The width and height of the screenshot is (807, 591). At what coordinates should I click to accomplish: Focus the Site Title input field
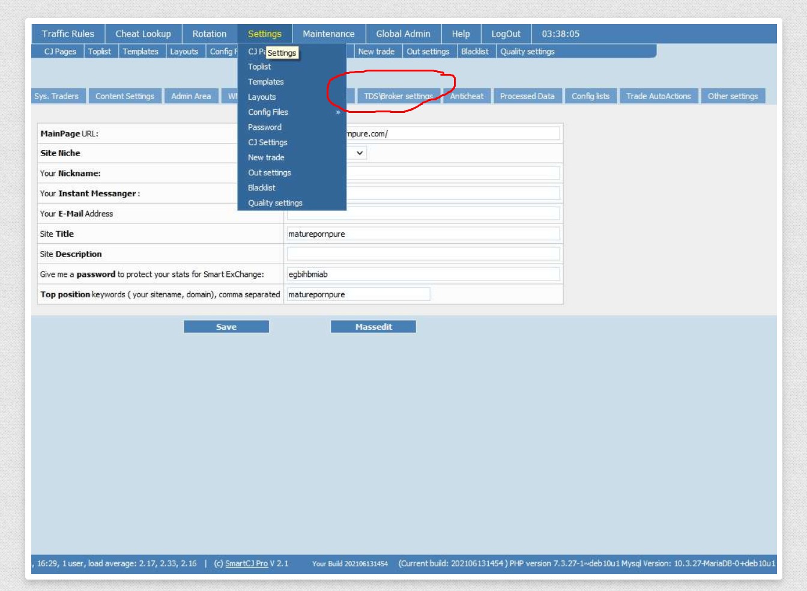coord(423,234)
